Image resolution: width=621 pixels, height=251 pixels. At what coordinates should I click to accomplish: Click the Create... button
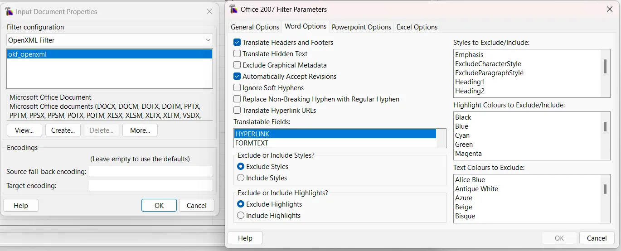(x=63, y=130)
